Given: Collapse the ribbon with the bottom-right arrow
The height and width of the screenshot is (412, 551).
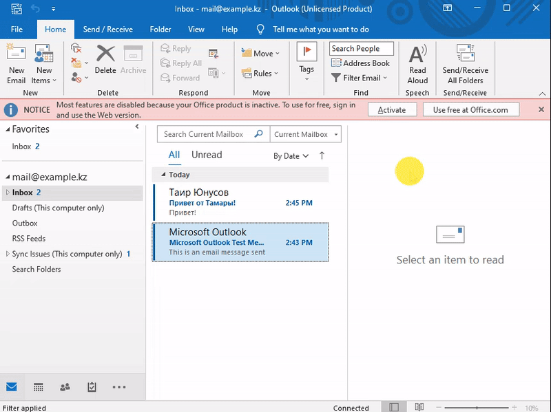Looking at the screenshot, I should (542, 94).
